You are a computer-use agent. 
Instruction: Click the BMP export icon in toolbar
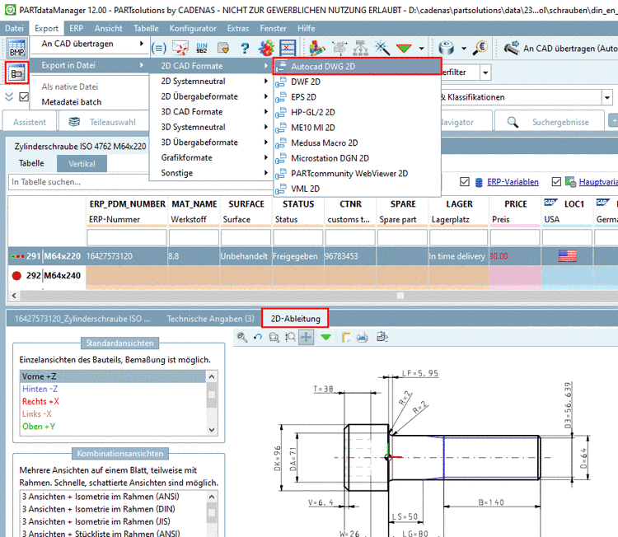pos(17,49)
